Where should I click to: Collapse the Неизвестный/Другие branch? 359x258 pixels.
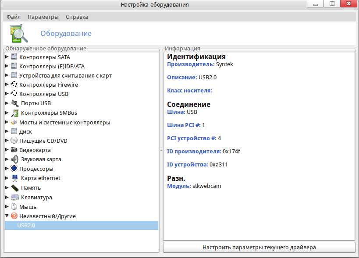point(7,216)
